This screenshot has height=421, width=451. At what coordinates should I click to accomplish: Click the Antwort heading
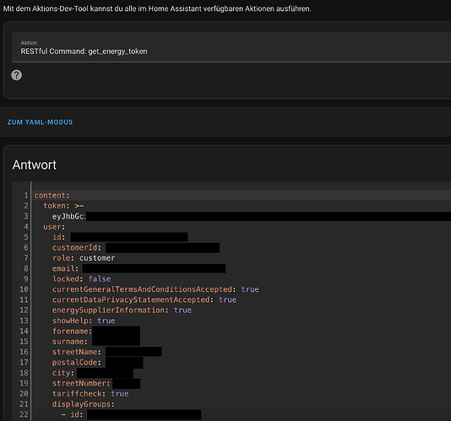[35, 165]
